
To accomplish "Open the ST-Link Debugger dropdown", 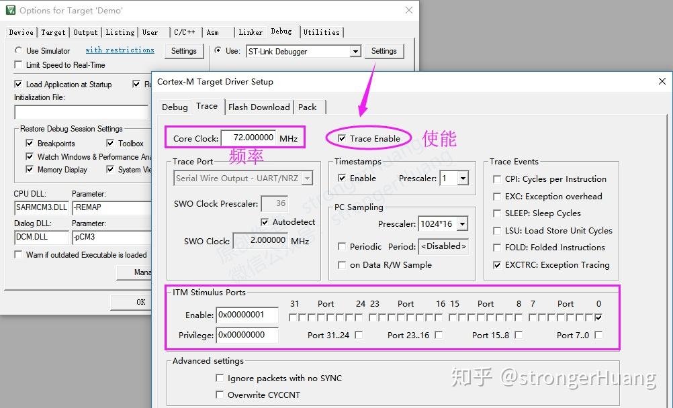I will click(x=357, y=51).
